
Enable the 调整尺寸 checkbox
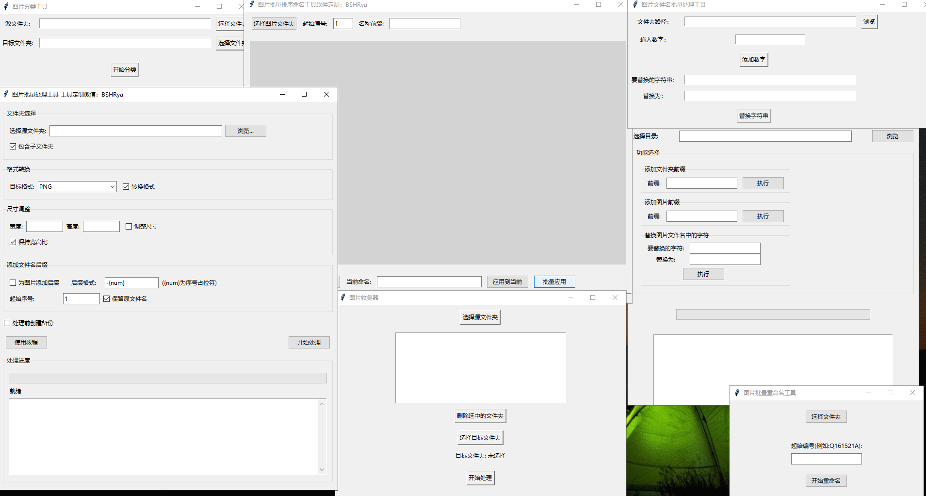click(x=129, y=227)
